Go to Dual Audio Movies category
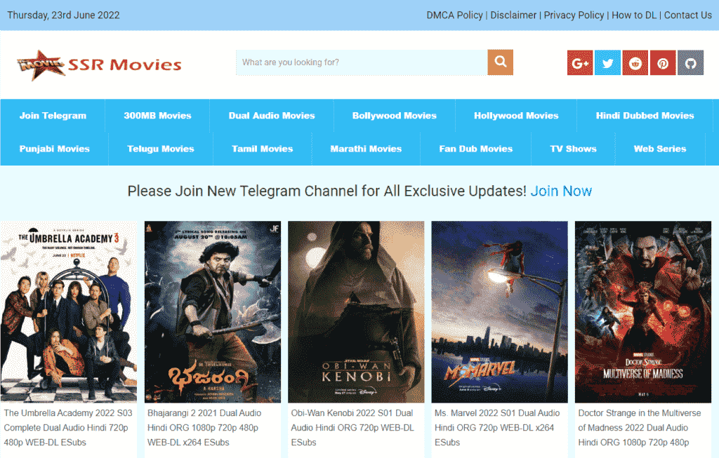Screen dimensions: 719x458 point(272,116)
